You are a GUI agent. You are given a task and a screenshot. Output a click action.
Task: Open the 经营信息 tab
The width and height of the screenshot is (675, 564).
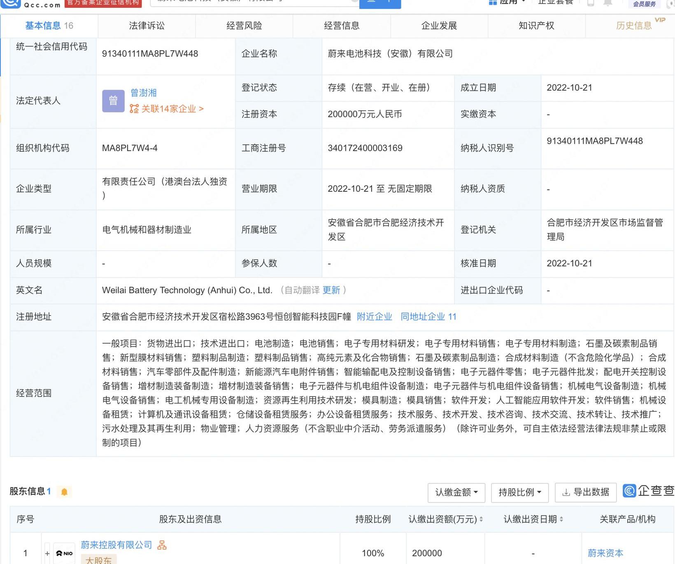pos(342,26)
